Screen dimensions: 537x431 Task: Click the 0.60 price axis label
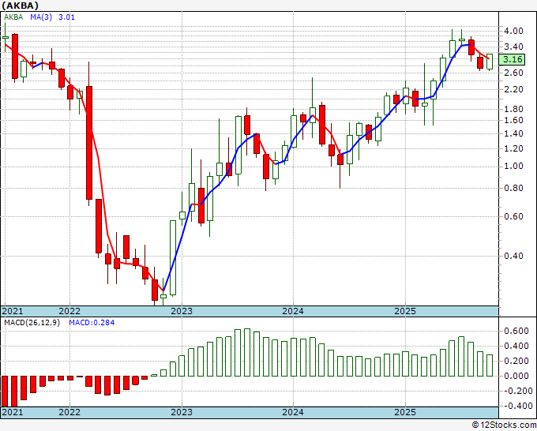pyautogui.click(x=513, y=217)
